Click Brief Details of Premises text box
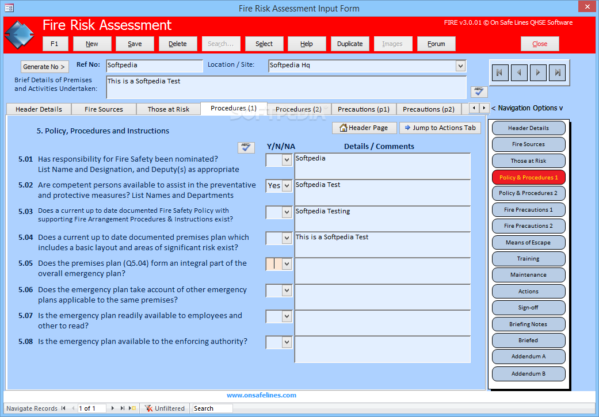 coord(286,87)
